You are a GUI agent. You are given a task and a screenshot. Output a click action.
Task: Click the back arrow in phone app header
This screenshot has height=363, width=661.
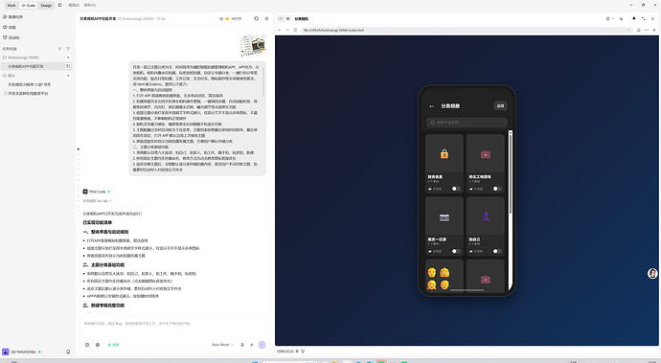(431, 106)
